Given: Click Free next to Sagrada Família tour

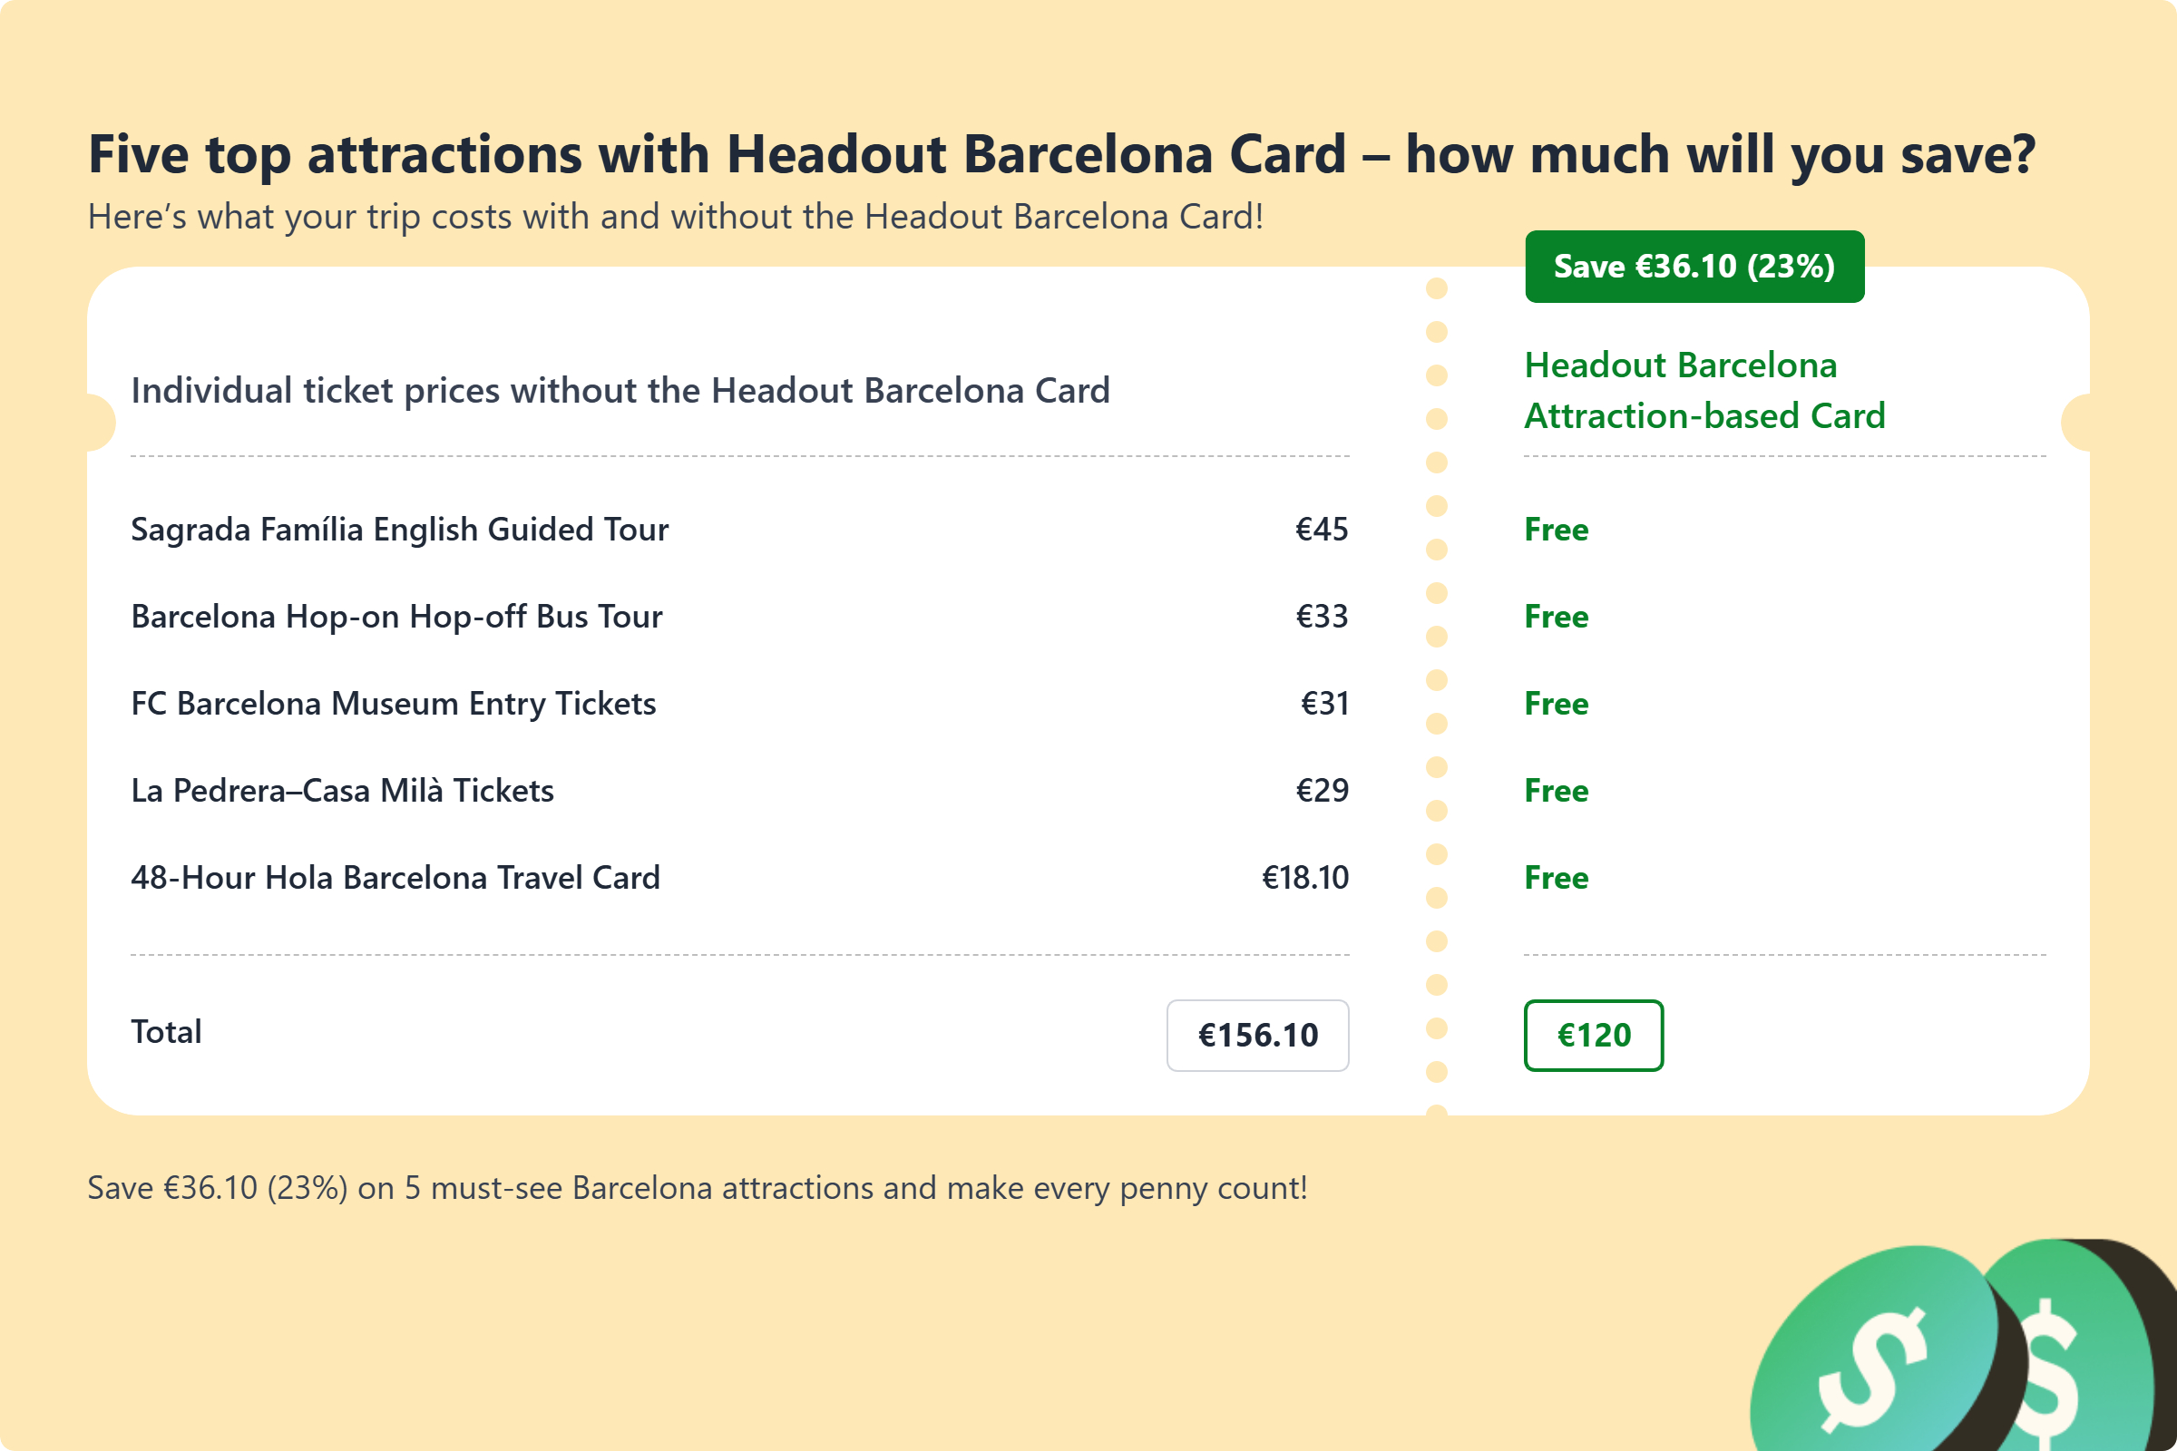Looking at the screenshot, I should pyautogui.click(x=1556, y=530).
